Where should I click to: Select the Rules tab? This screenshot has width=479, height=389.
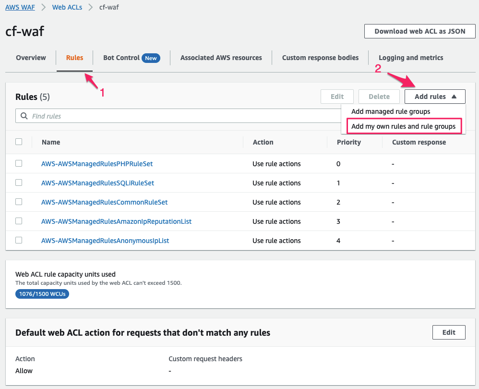74,58
